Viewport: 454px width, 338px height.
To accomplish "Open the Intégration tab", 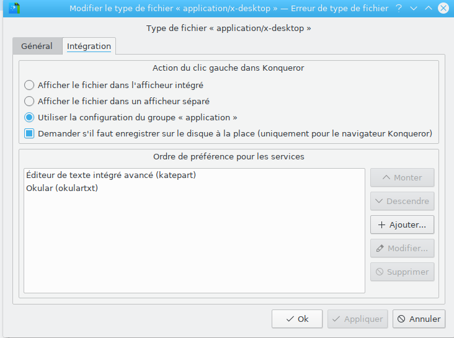I will [89, 46].
